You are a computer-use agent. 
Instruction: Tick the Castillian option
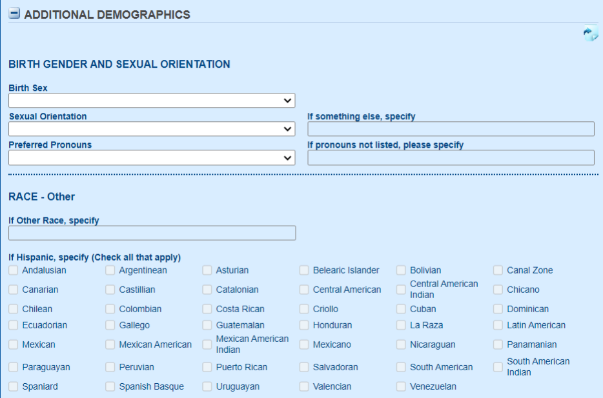click(110, 290)
